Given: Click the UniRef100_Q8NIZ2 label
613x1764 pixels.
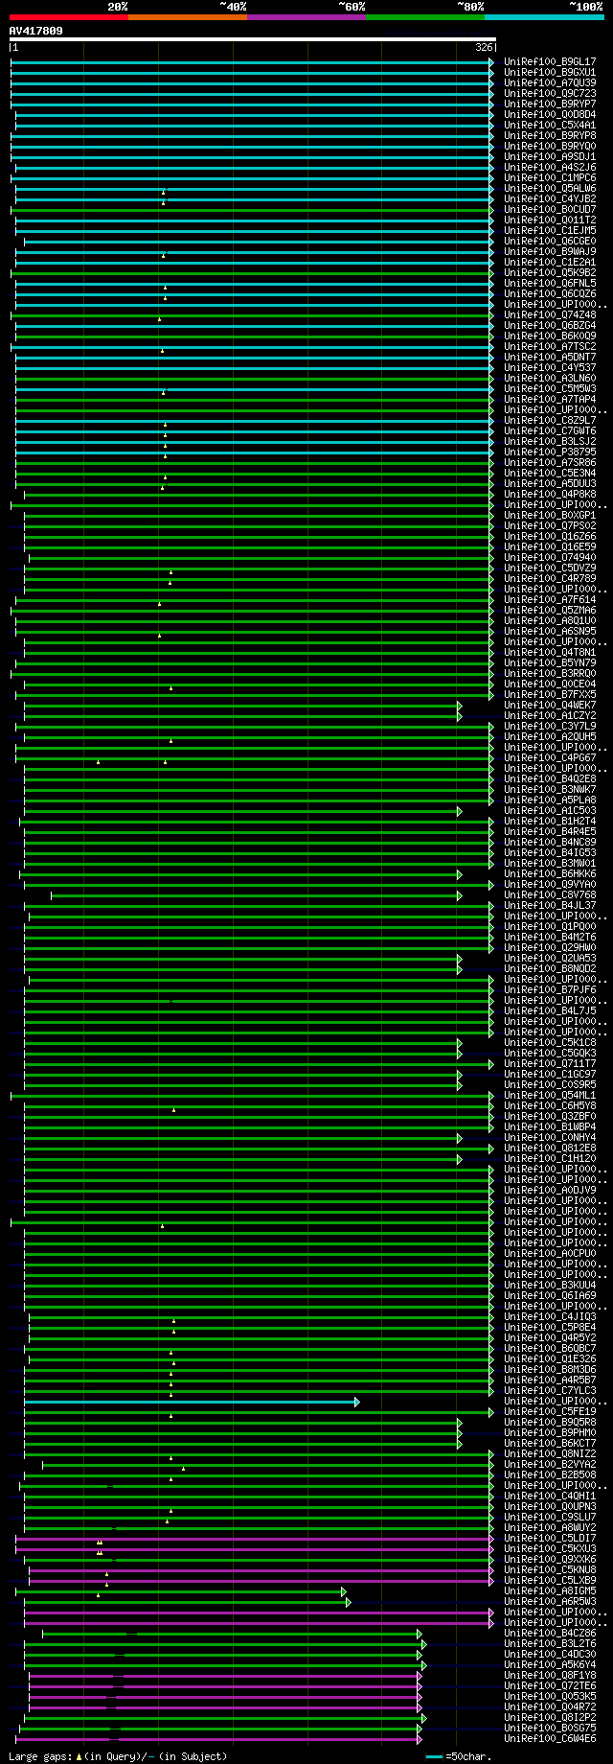Looking at the screenshot, I should point(550,1453).
